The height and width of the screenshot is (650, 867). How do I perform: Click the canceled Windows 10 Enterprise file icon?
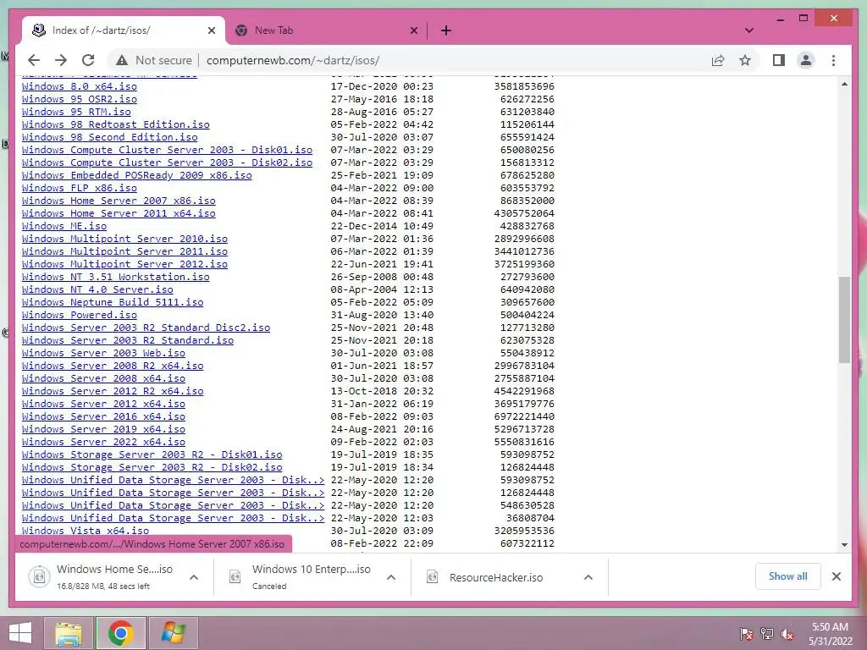coord(235,577)
